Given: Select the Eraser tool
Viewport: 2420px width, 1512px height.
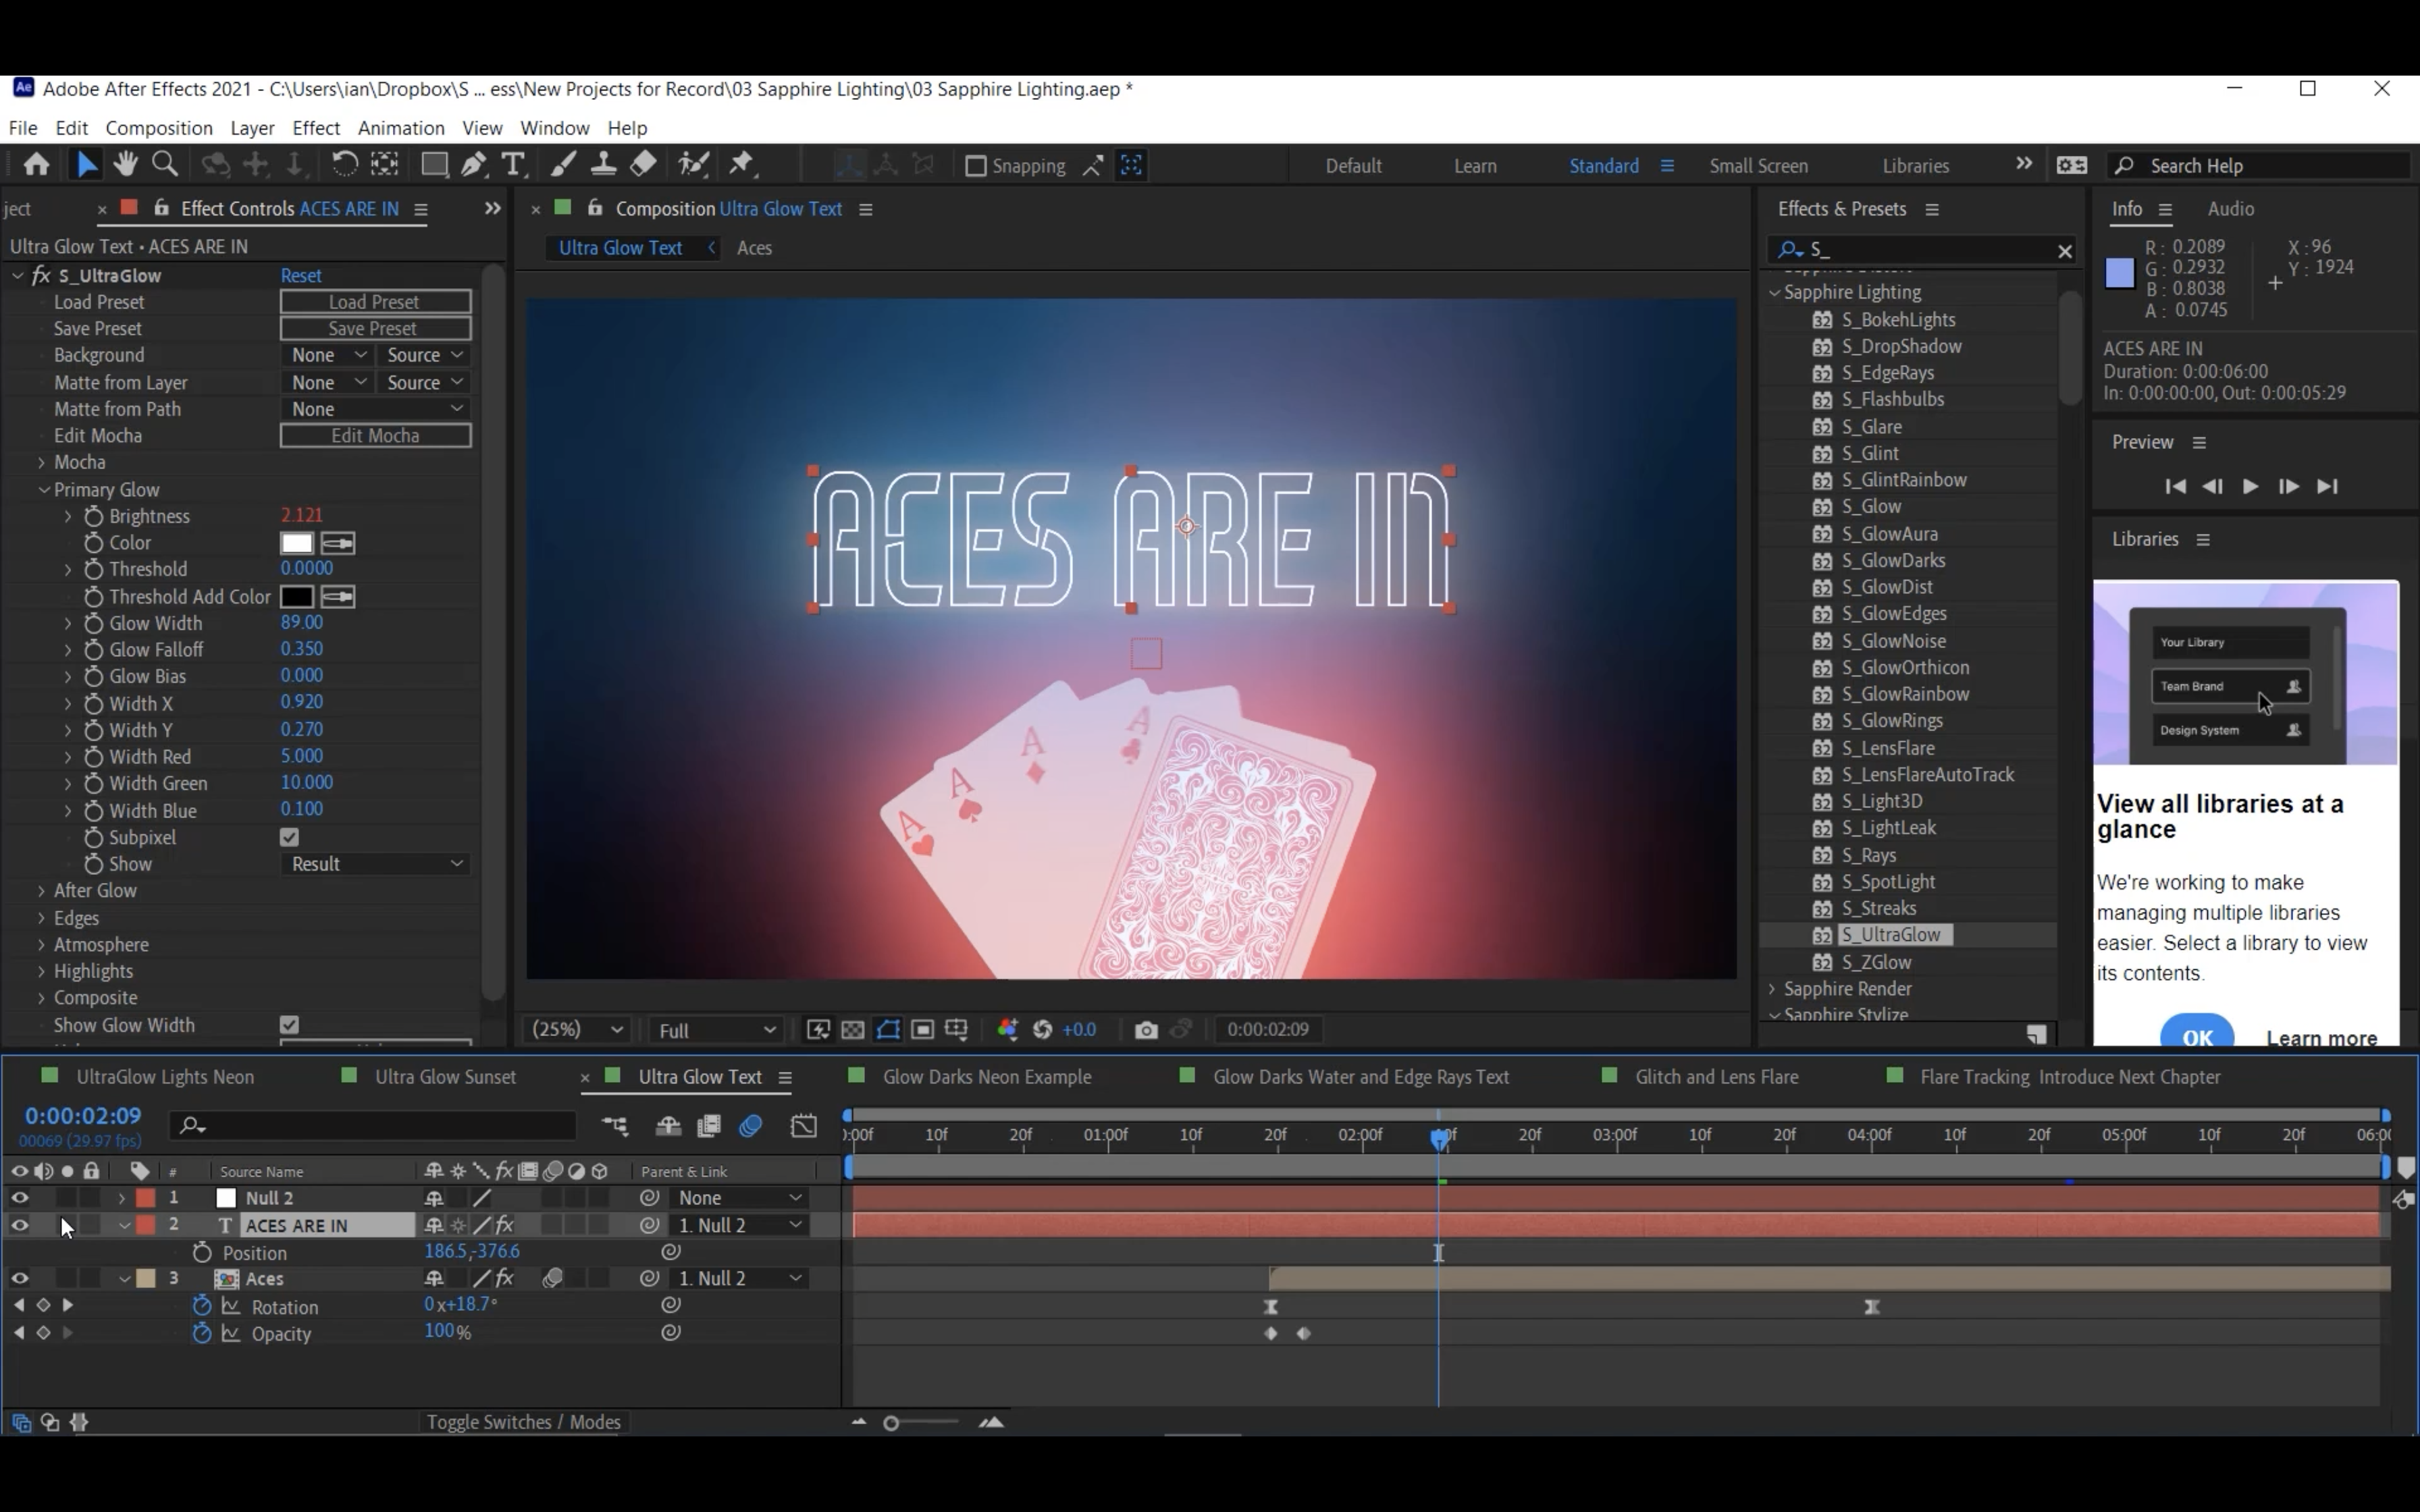Looking at the screenshot, I should pos(643,165).
